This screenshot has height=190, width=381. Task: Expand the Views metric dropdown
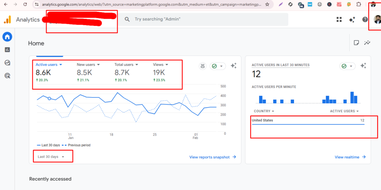point(161,65)
